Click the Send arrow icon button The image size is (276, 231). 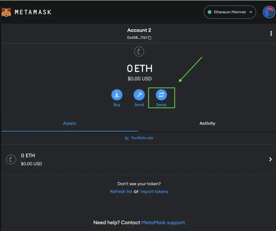coord(139,95)
